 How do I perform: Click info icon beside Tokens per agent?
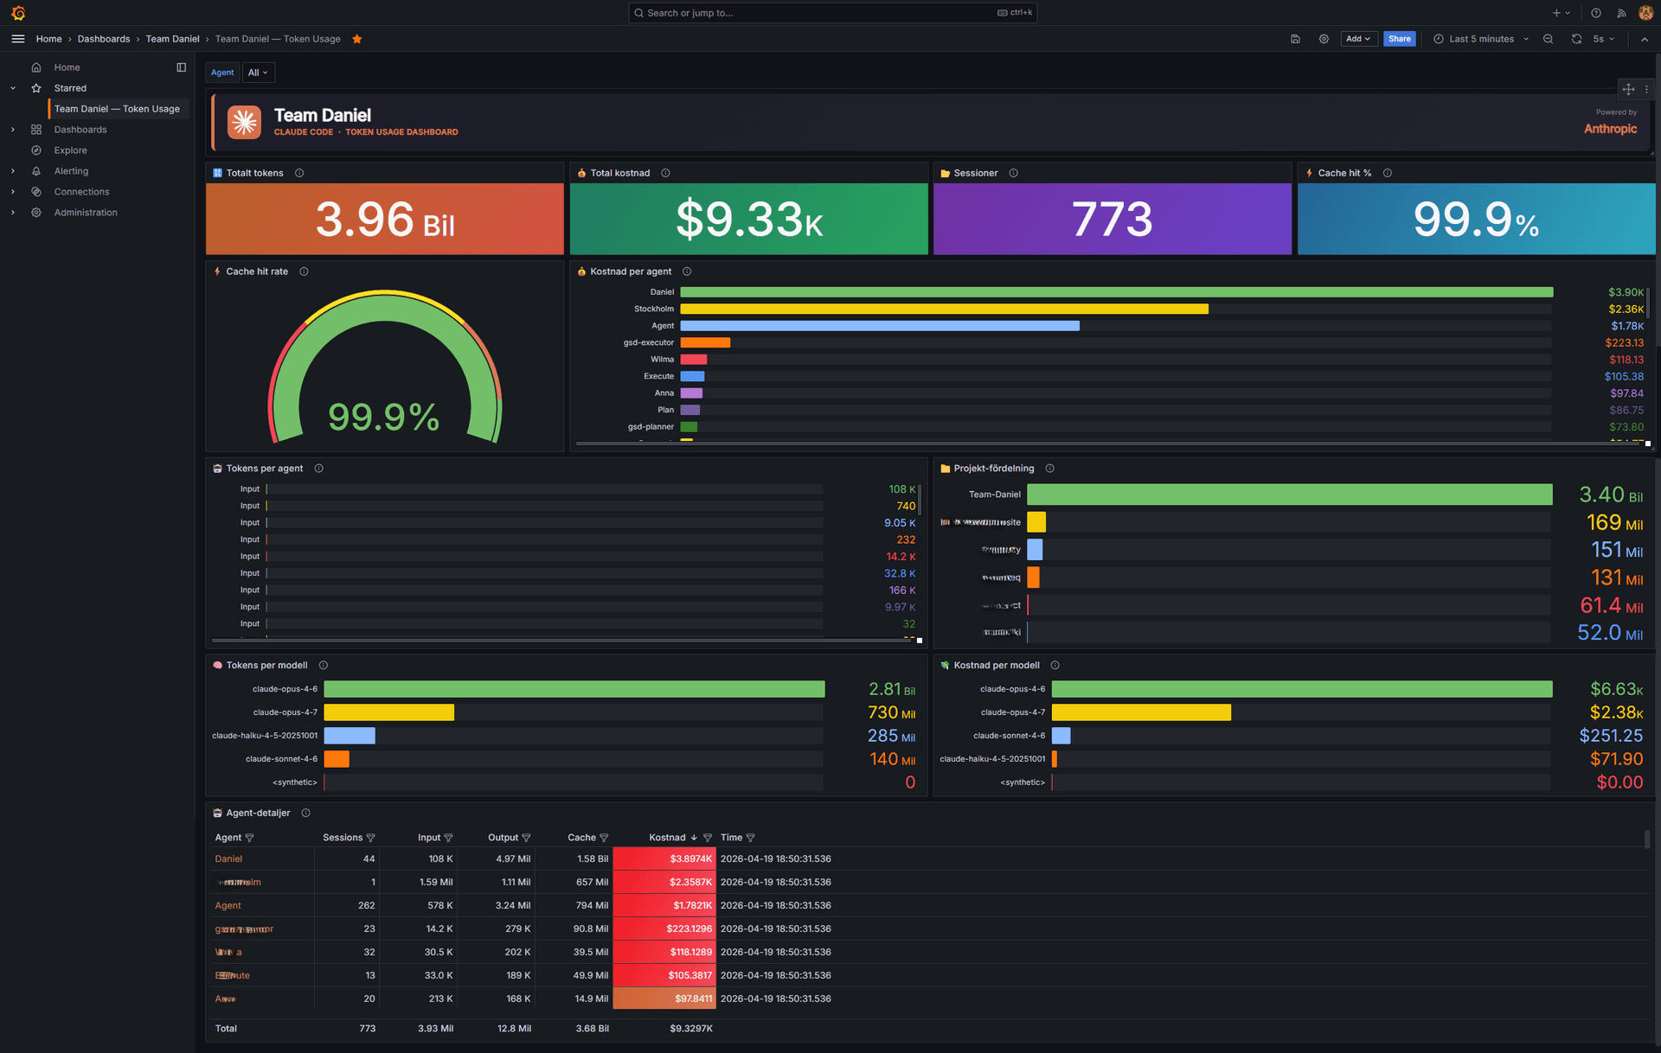coord(318,469)
